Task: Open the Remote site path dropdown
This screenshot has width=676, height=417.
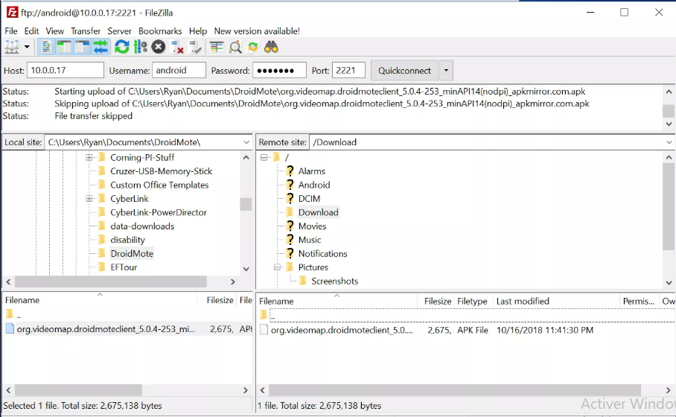Action: pyautogui.click(x=669, y=142)
